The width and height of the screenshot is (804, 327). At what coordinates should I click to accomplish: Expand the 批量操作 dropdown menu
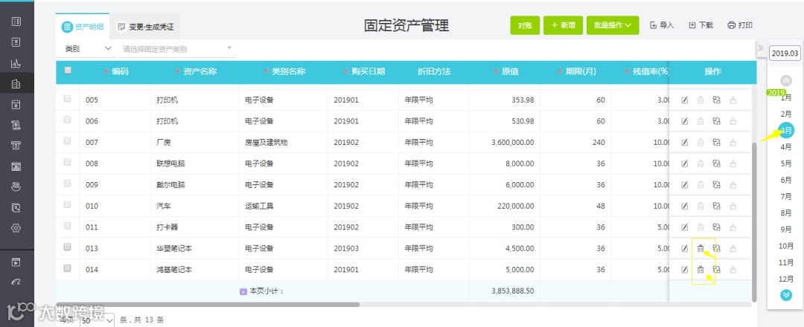coord(613,25)
